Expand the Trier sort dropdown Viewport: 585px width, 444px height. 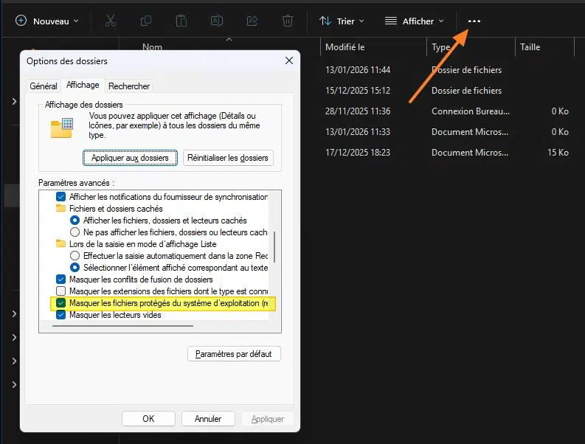pos(342,21)
